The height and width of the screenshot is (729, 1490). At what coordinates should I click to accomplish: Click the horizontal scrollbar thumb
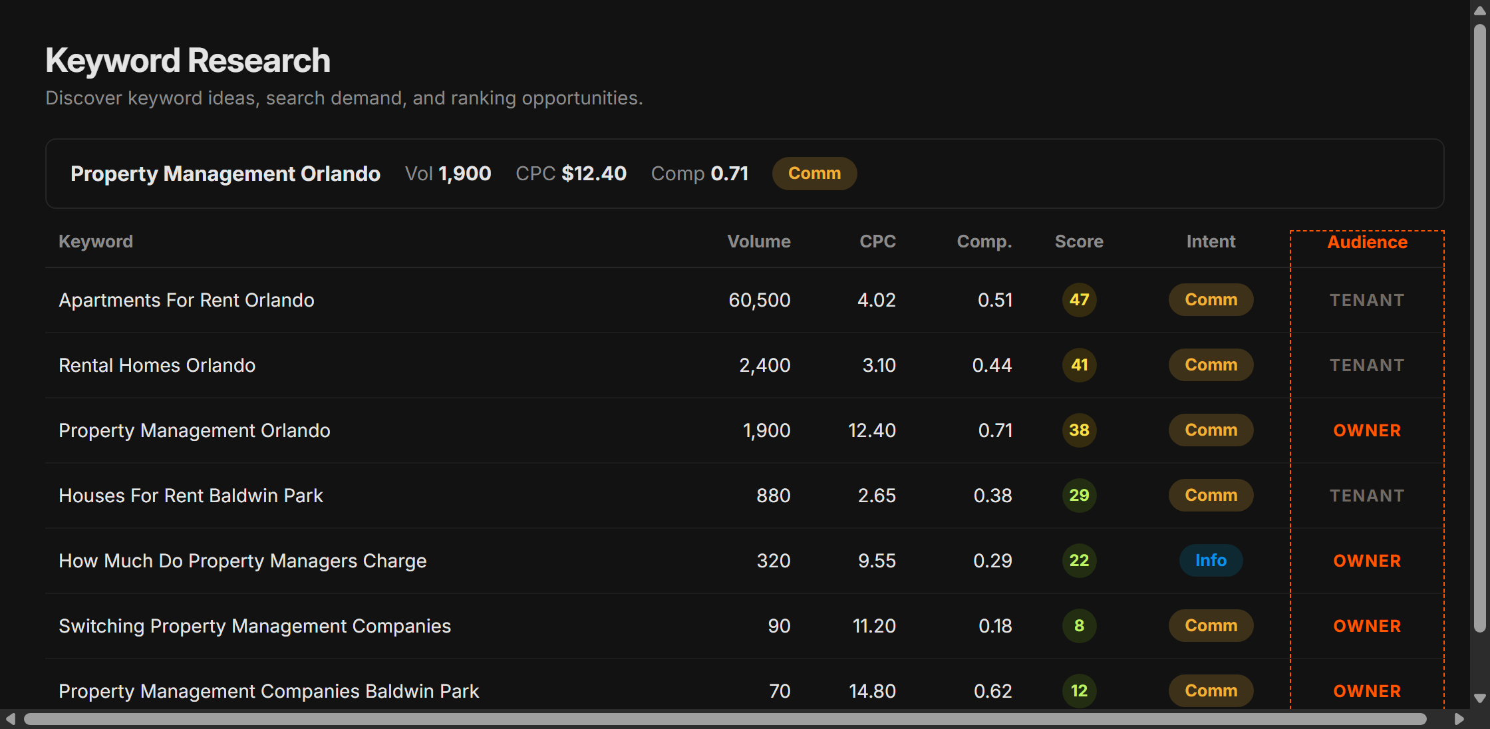[x=725, y=719]
